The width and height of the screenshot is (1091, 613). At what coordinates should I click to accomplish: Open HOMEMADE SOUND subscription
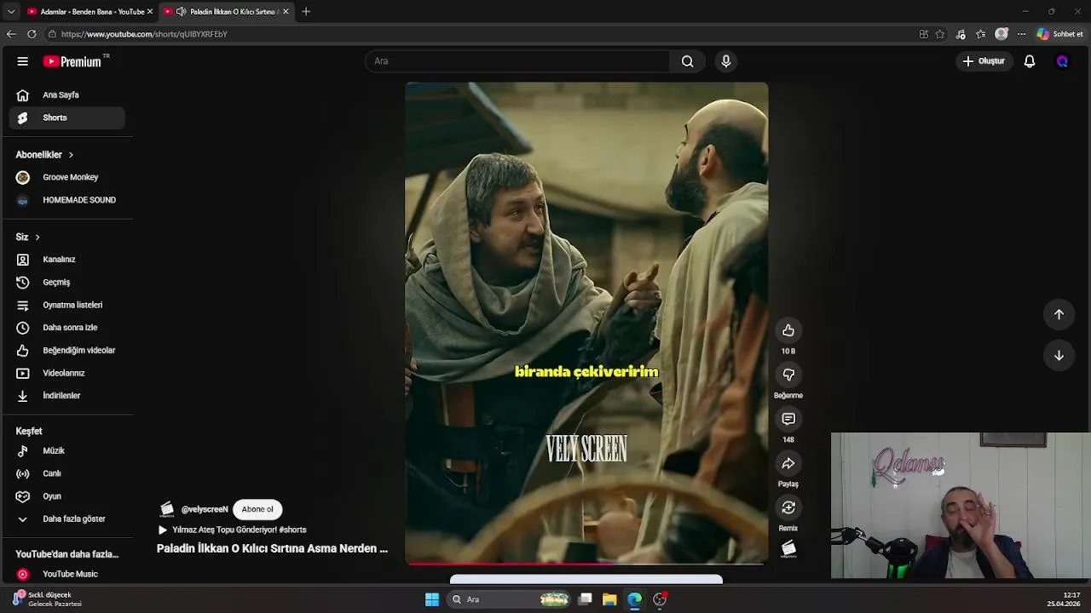[x=66, y=200]
